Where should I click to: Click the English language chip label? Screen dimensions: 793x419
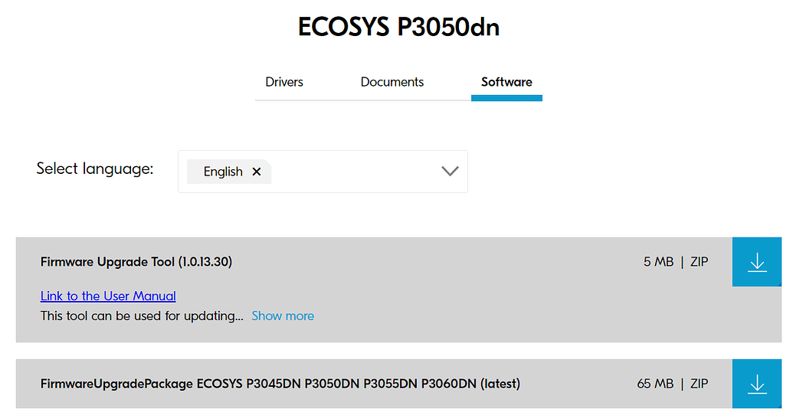click(223, 172)
